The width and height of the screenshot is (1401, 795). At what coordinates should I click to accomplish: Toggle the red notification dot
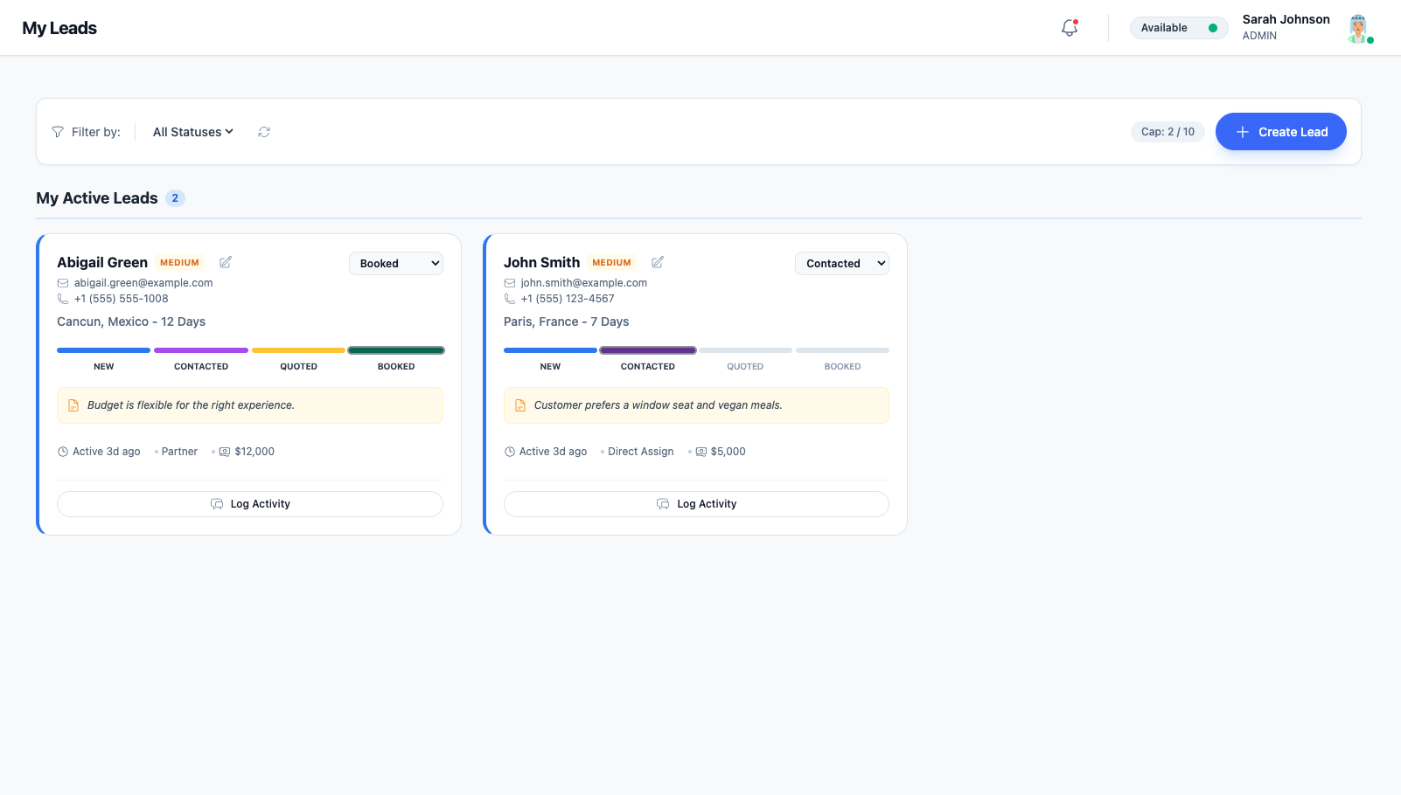pyautogui.click(x=1077, y=20)
